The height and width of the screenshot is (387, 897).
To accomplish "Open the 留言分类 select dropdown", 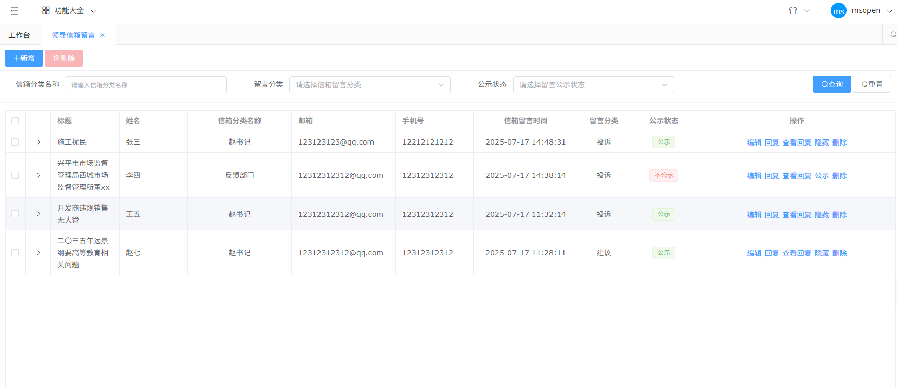I will coord(370,85).
